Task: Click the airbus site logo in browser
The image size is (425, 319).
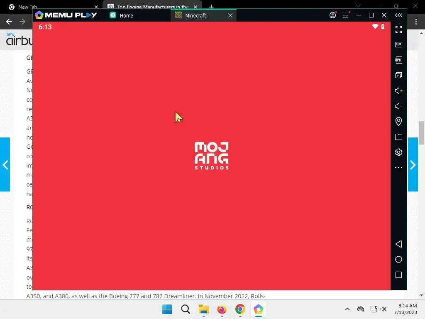Action: pos(19,39)
